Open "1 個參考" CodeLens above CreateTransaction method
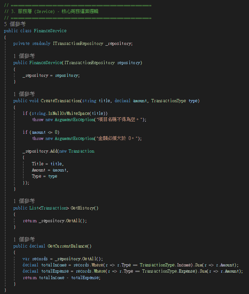 click(24, 94)
